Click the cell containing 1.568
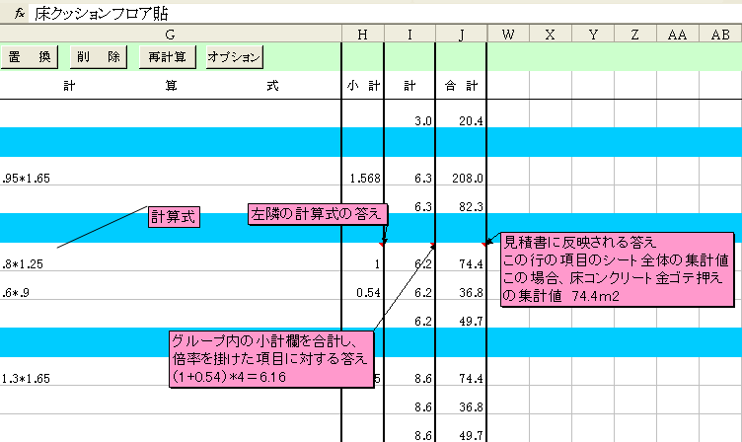The image size is (742, 442). tap(362, 179)
